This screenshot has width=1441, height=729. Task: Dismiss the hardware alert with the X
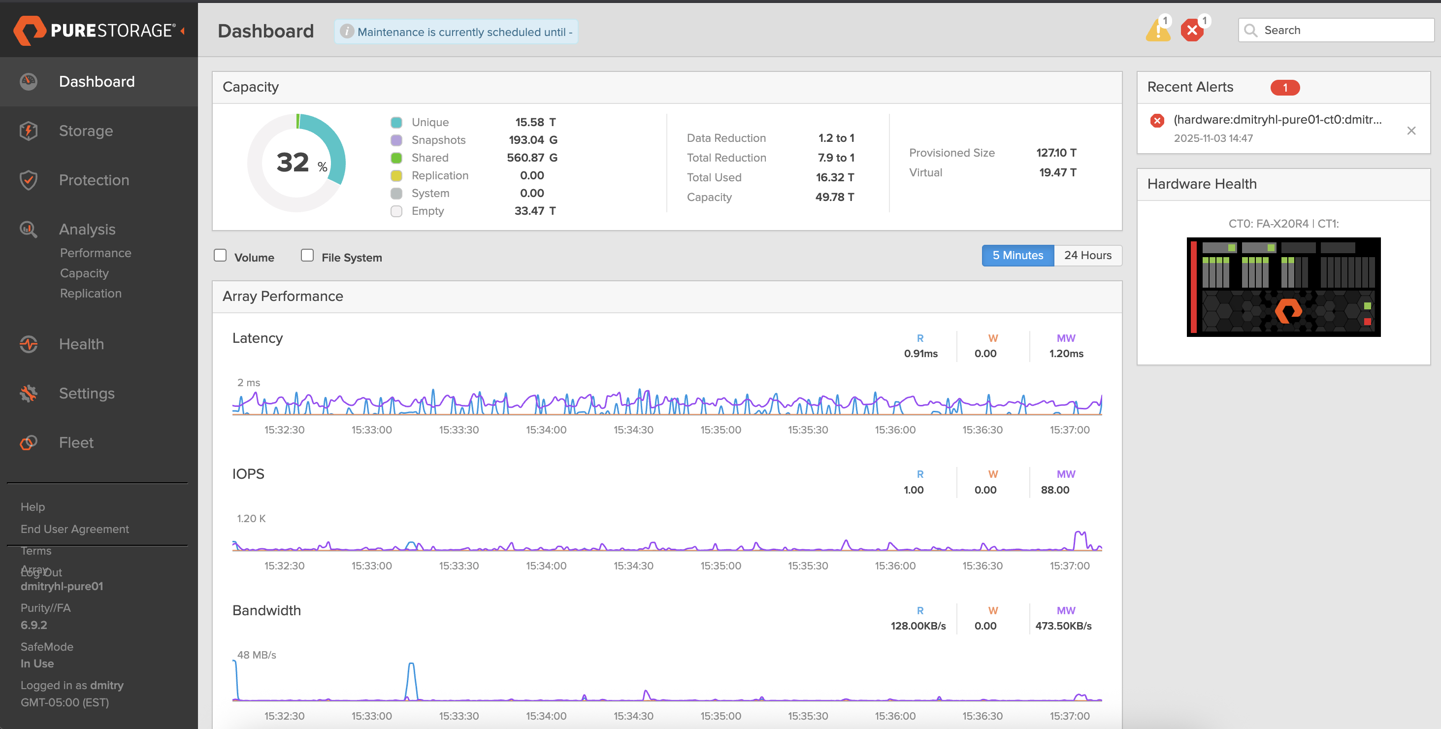[1411, 131]
